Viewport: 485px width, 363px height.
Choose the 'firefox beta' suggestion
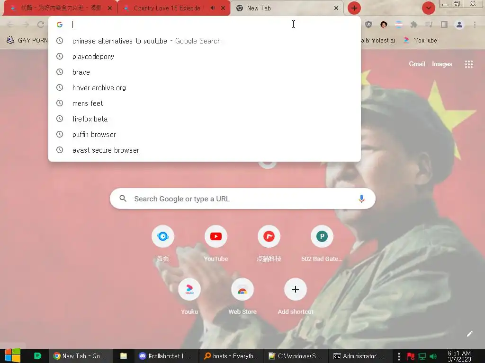point(205,119)
